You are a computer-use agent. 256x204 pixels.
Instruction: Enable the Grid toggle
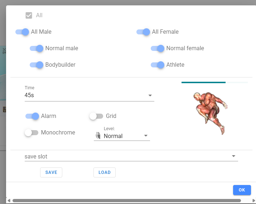point(96,116)
